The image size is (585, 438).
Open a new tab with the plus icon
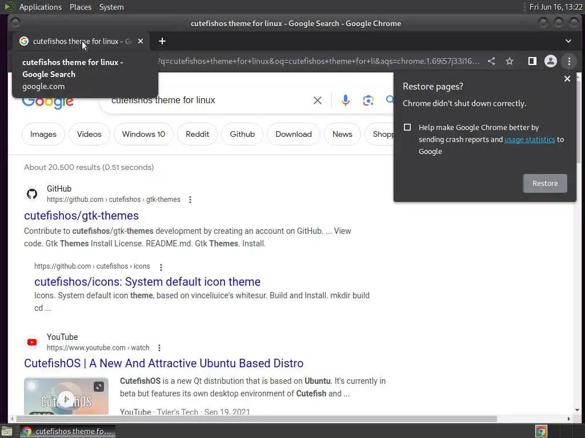pos(162,41)
